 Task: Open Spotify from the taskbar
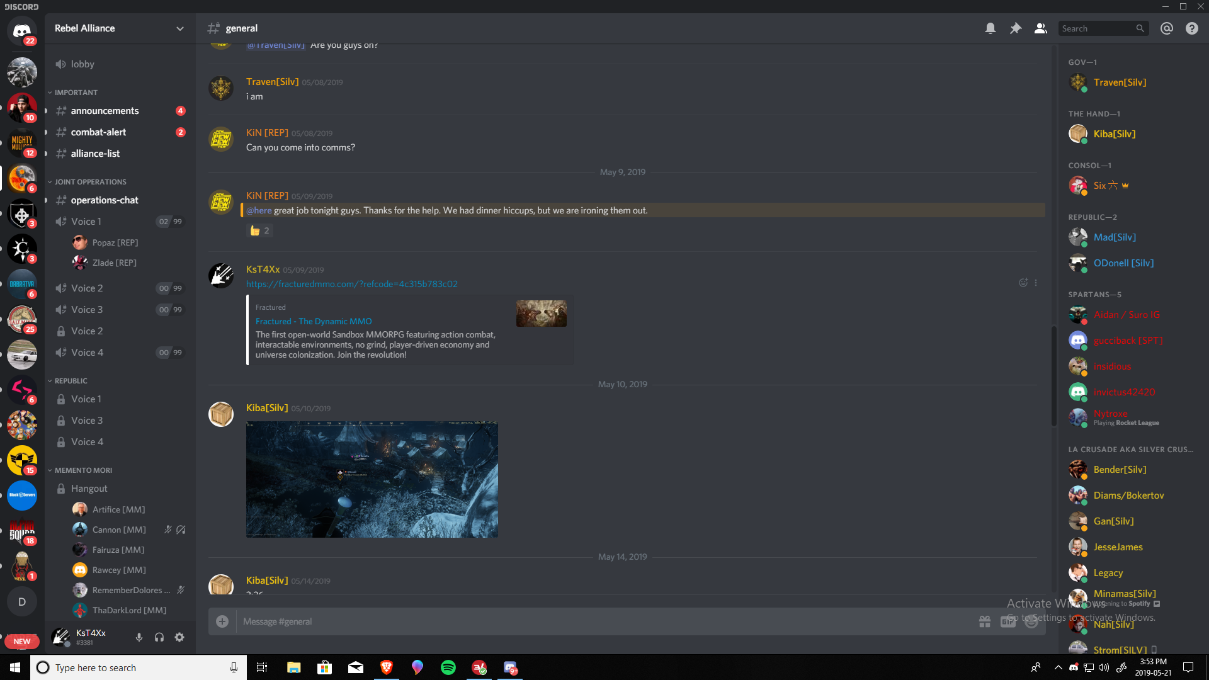coord(448,667)
